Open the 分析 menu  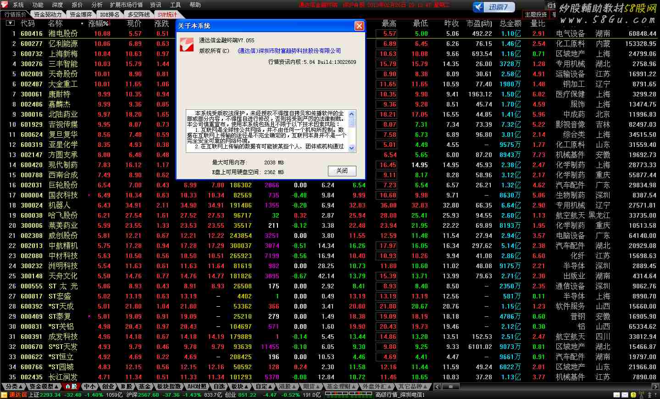tap(97, 5)
